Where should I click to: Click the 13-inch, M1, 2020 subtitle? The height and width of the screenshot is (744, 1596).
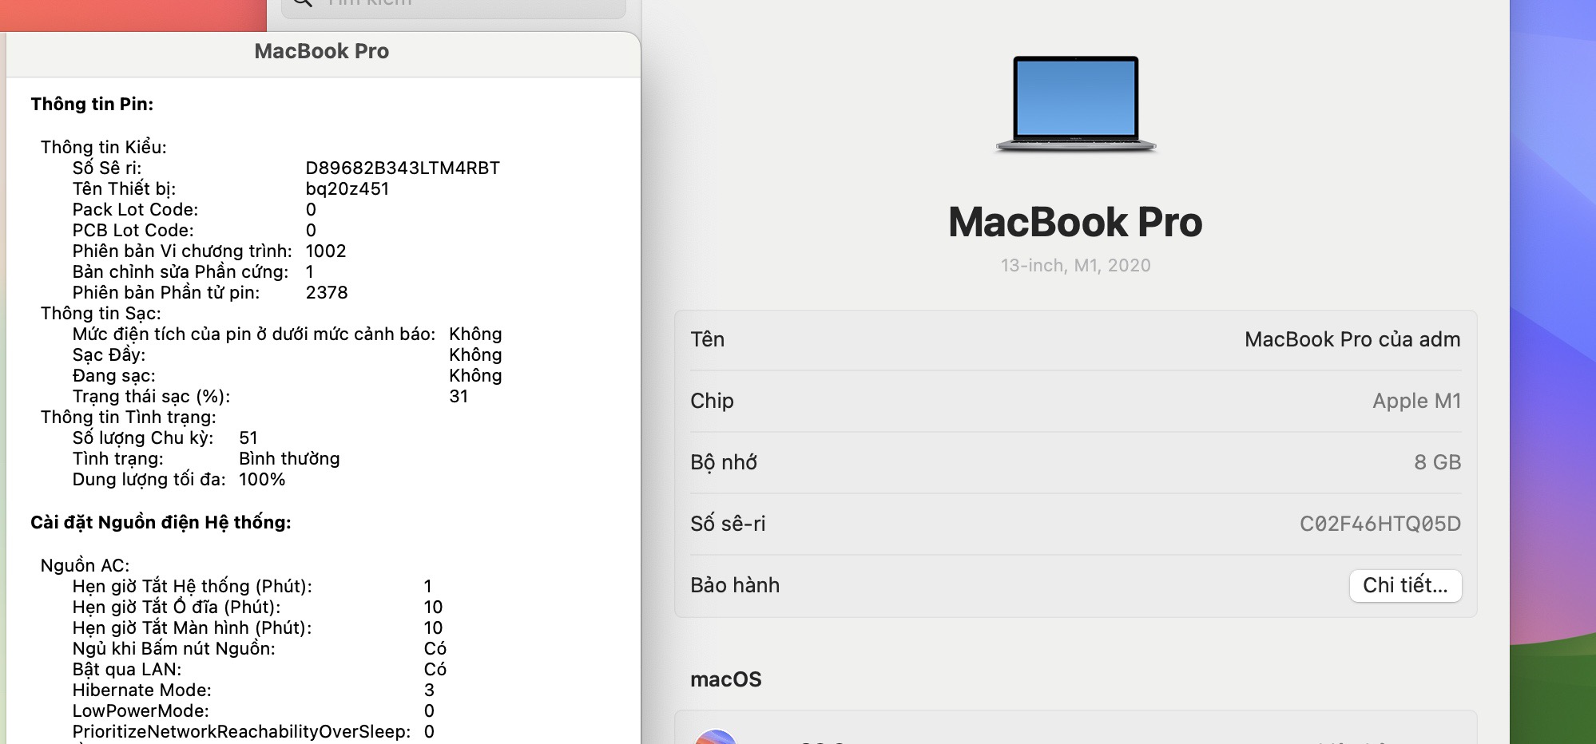point(1075,265)
